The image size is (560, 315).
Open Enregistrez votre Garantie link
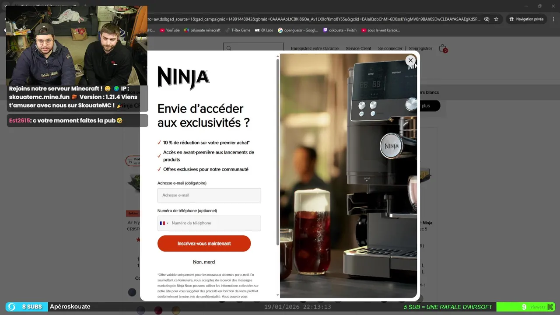(315, 49)
